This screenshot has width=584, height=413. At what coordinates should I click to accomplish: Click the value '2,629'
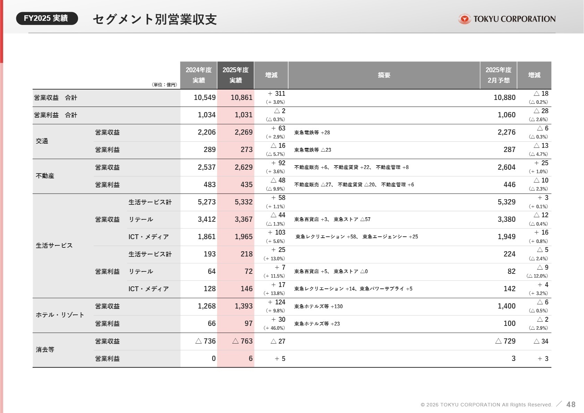click(x=243, y=167)
